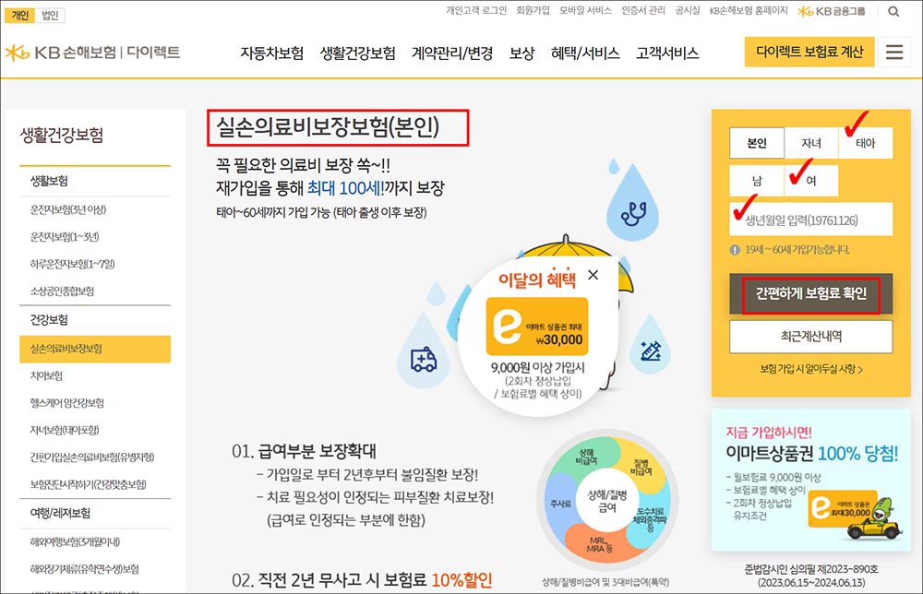Viewport: 923px width, 594px height.
Task: Switch to 법인 customer tab
Action: pyautogui.click(x=50, y=15)
